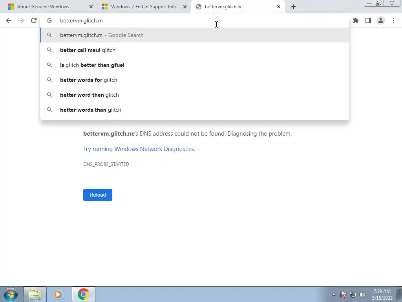Image resolution: width=402 pixels, height=302 pixels.
Task: Switch to Windows 7 End of Support Info tab
Action: [143, 7]
